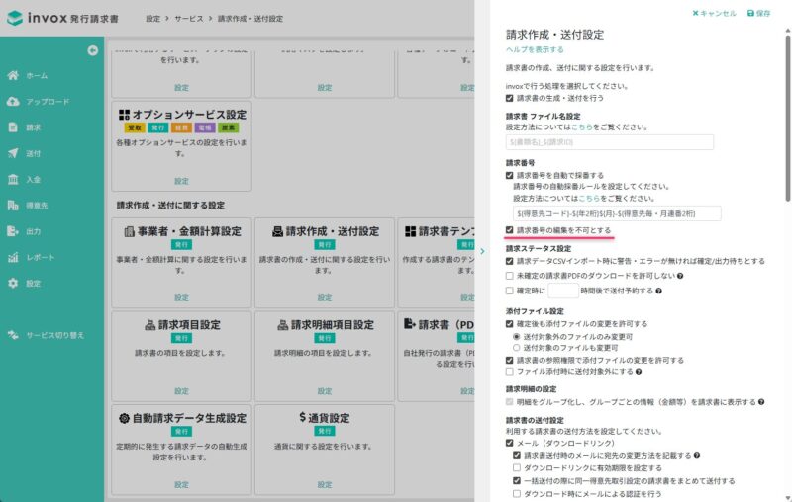
Task: Click help icon beside 未確定の請求書PDFのダウンロード
Action: [680, 276]
